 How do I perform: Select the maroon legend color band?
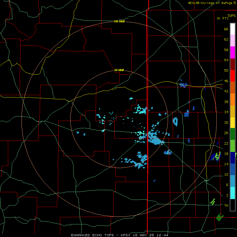click(233, 64)
